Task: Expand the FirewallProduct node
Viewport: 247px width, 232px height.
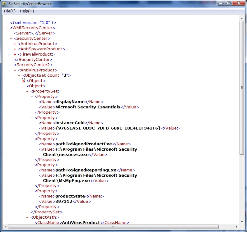Action: (x=15, y=54)
